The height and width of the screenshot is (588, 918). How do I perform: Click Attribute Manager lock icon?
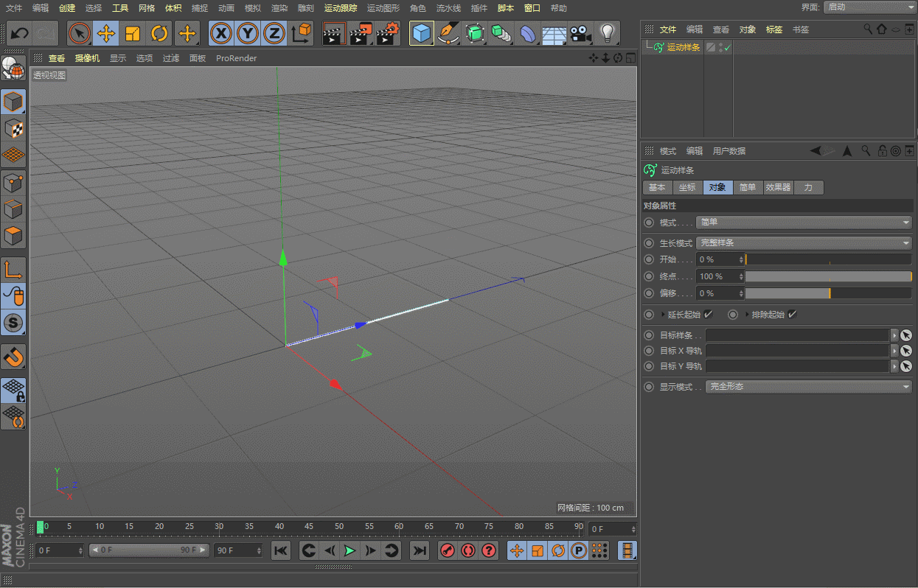pos(883,150)
